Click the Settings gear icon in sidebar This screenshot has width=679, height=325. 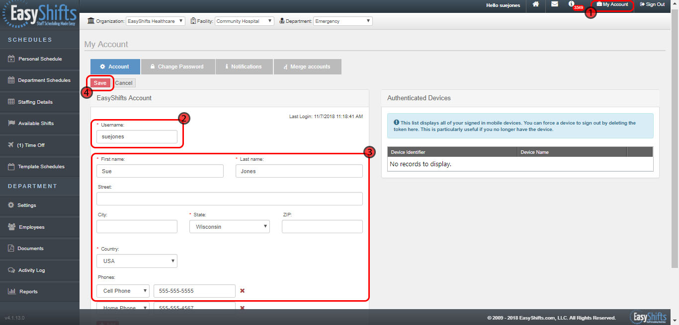point(11,205)
